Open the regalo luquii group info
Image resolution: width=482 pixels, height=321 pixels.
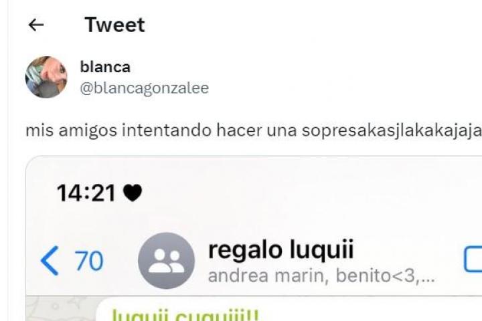(x=281, y=249)
